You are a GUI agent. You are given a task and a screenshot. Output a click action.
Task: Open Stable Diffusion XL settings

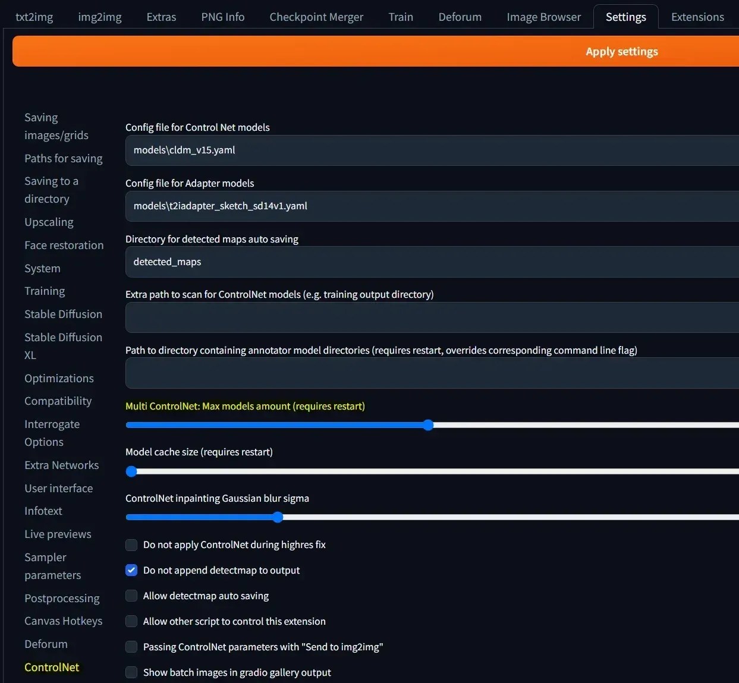(x=63, y=346)
